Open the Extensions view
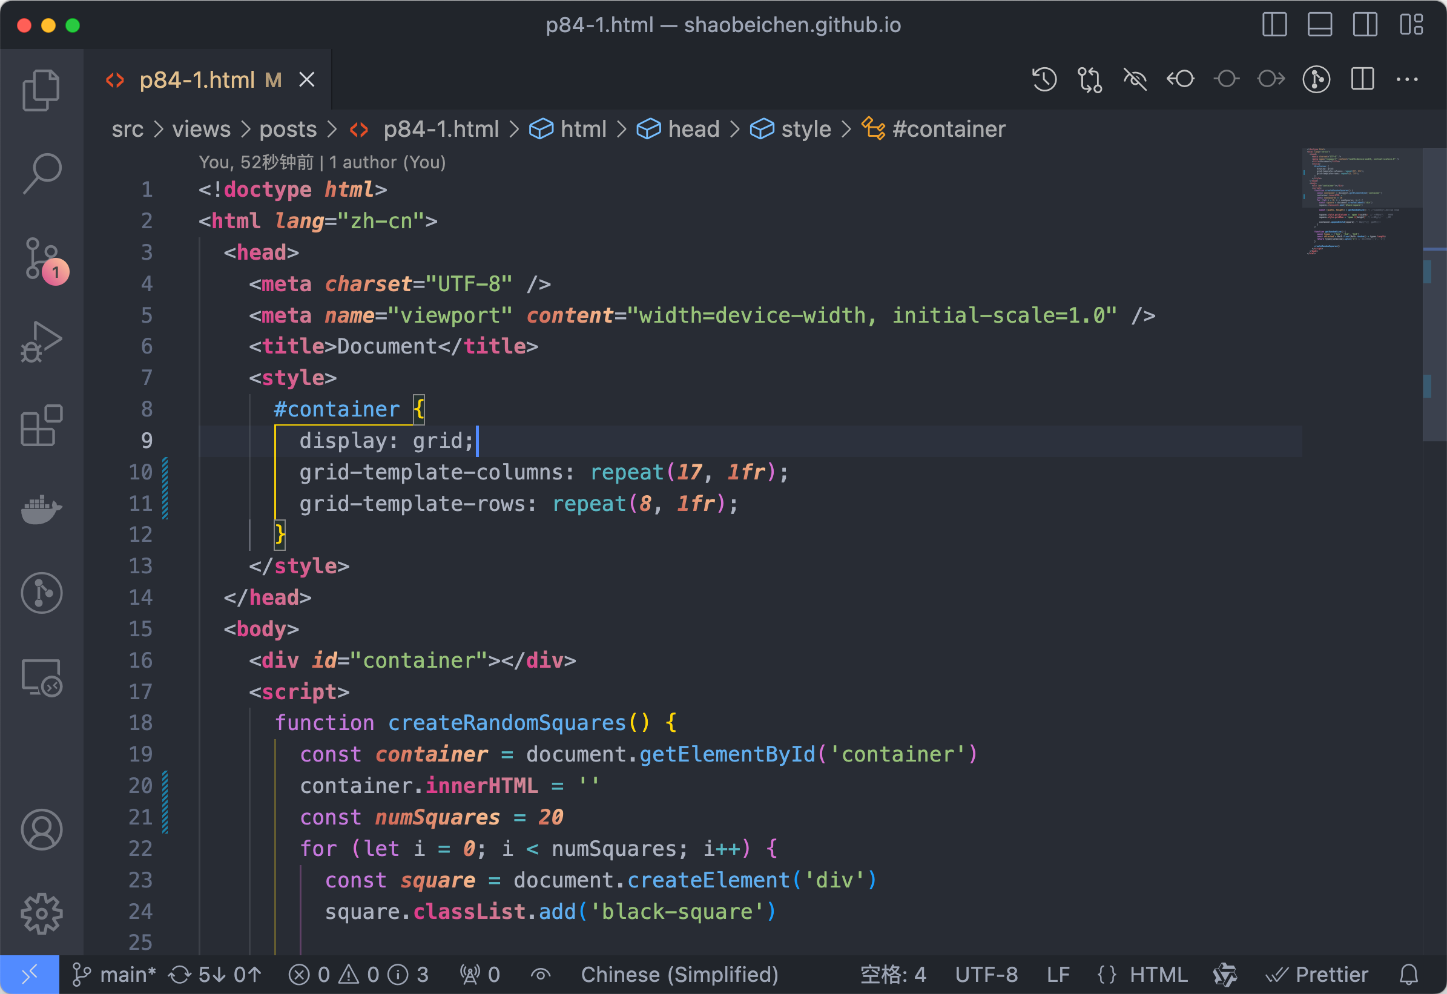This screenshot has height=994, width=1447. tap(41, 426)
